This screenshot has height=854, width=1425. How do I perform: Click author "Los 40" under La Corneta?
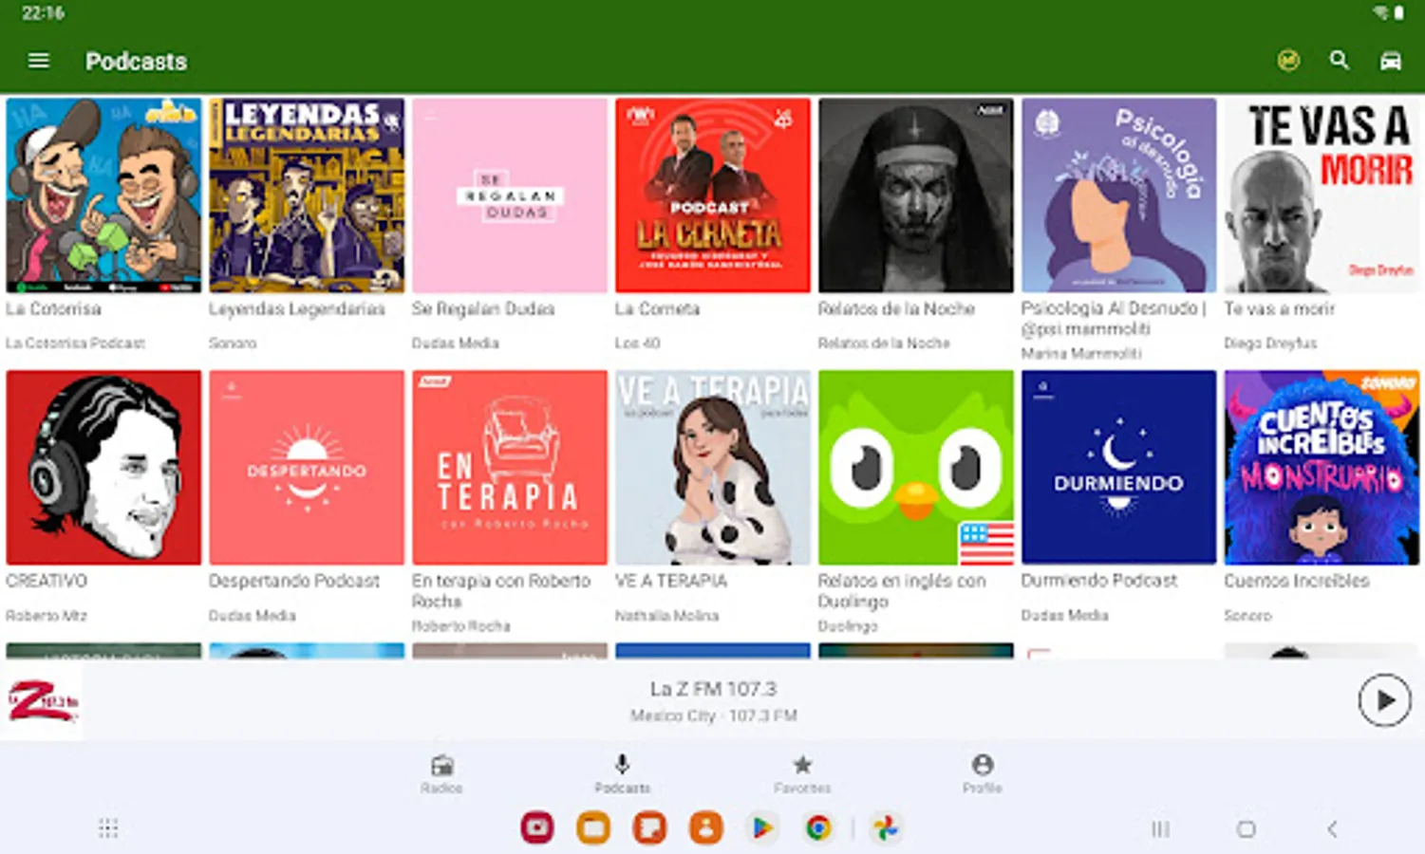pyautogui.click(x=637, y=343)
